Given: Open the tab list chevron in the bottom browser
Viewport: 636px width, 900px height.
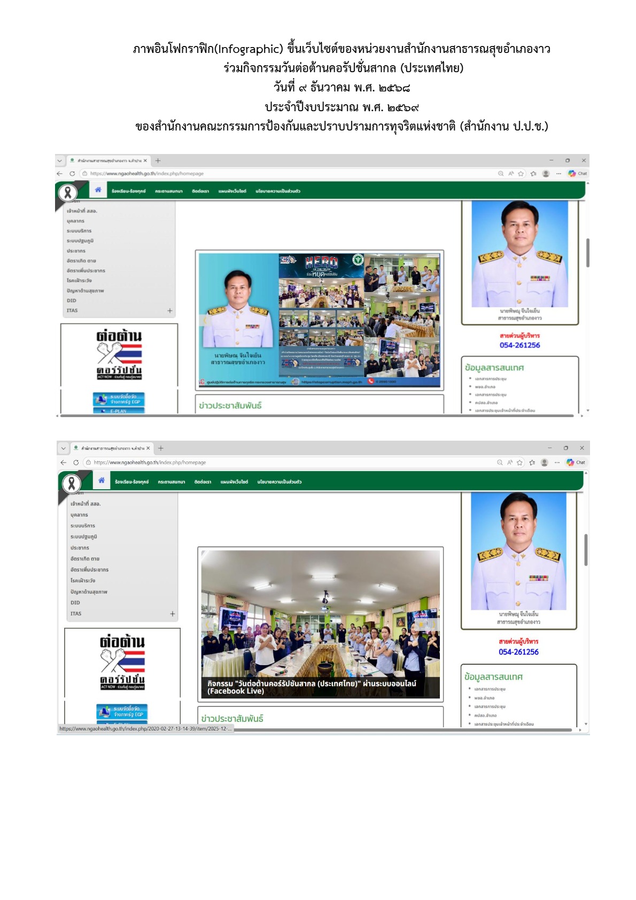Looking at the screenshot, I should pos(63,448).
